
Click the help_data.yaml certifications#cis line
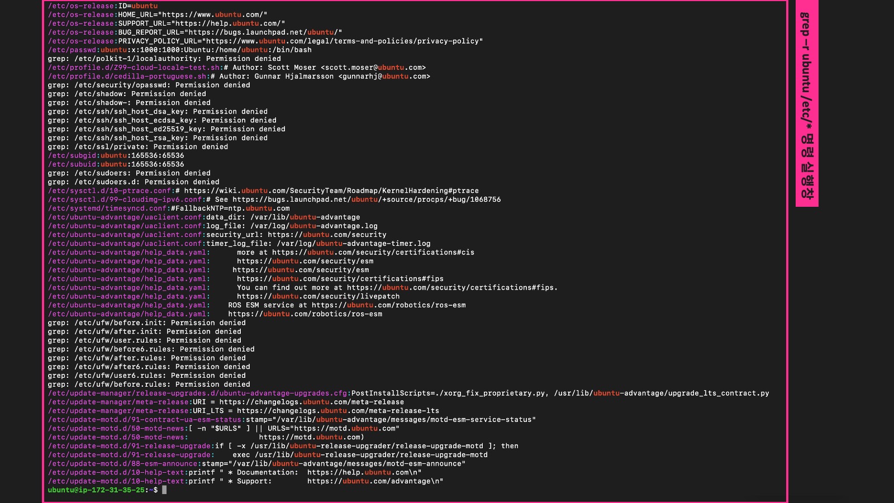click(x=261, y=253)
